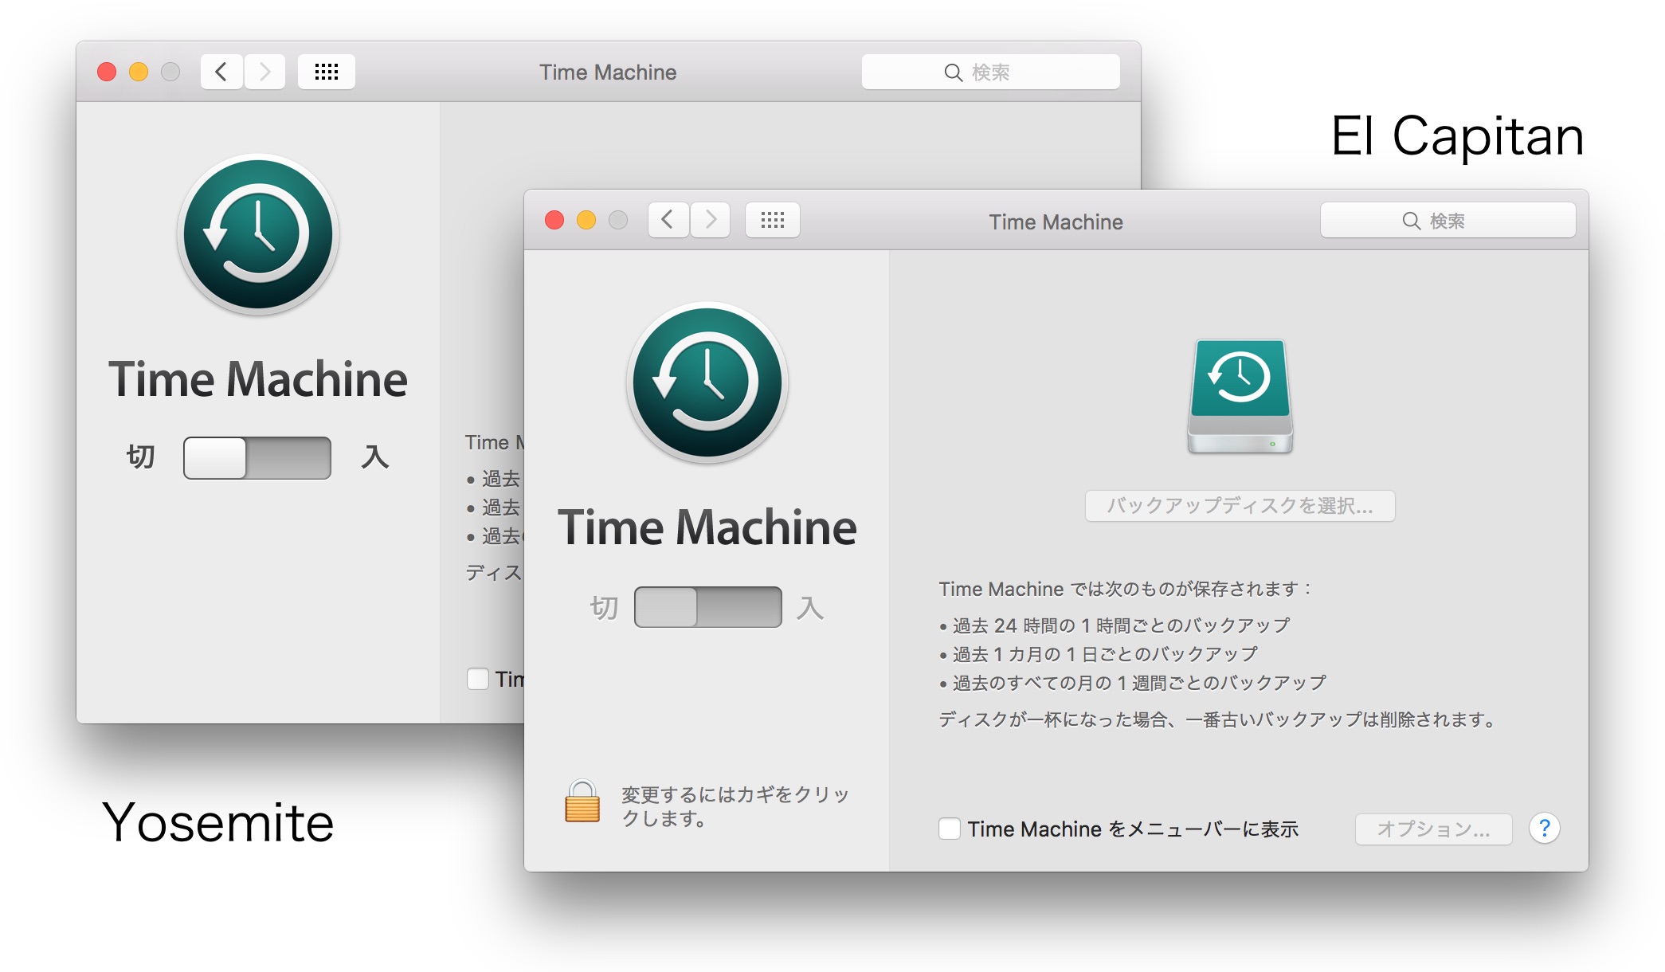This screenshot has height=972, width=1665.
Task: Open the Options button at the bottom right
Action: point(1433,829)
